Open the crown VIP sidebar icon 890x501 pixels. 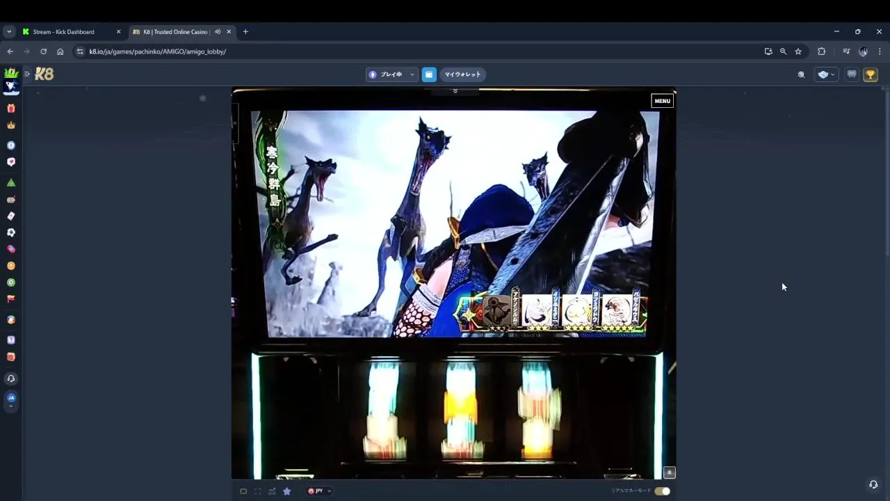[x=10, y=125]
